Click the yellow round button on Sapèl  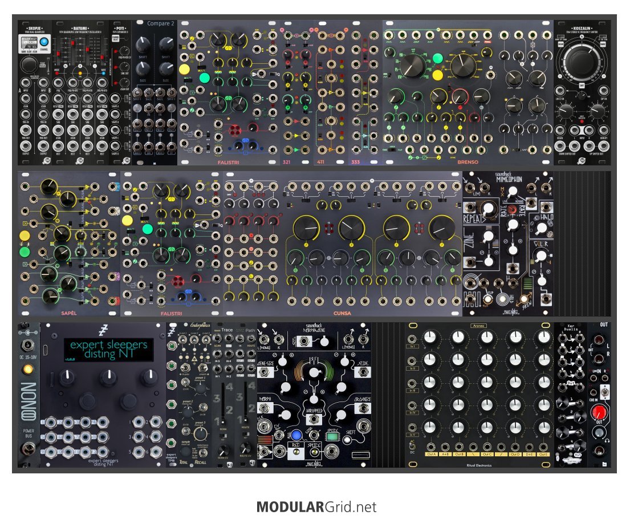[25, 236]
